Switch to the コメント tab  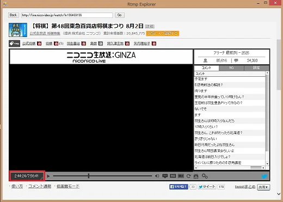click(206, 68)
